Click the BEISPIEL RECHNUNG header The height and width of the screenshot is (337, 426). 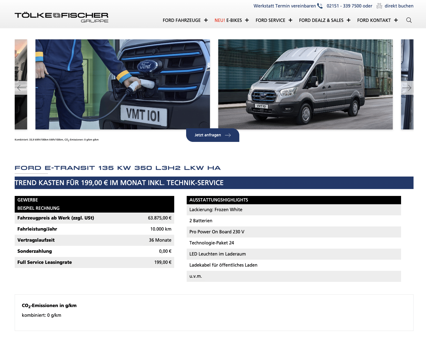[94, 208]
